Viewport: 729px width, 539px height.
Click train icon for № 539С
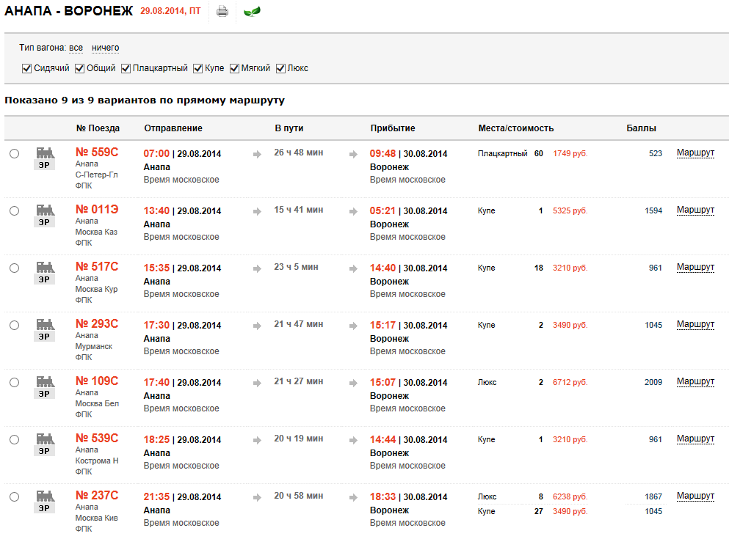click(45, 439)
